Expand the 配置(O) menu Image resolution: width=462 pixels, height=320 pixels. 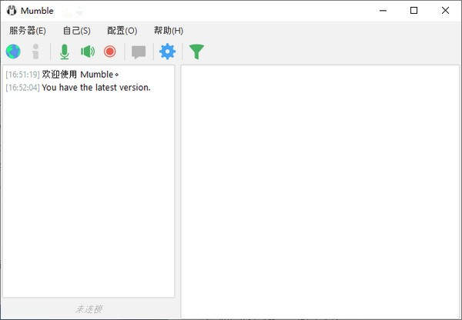click(x=122, y=31)
